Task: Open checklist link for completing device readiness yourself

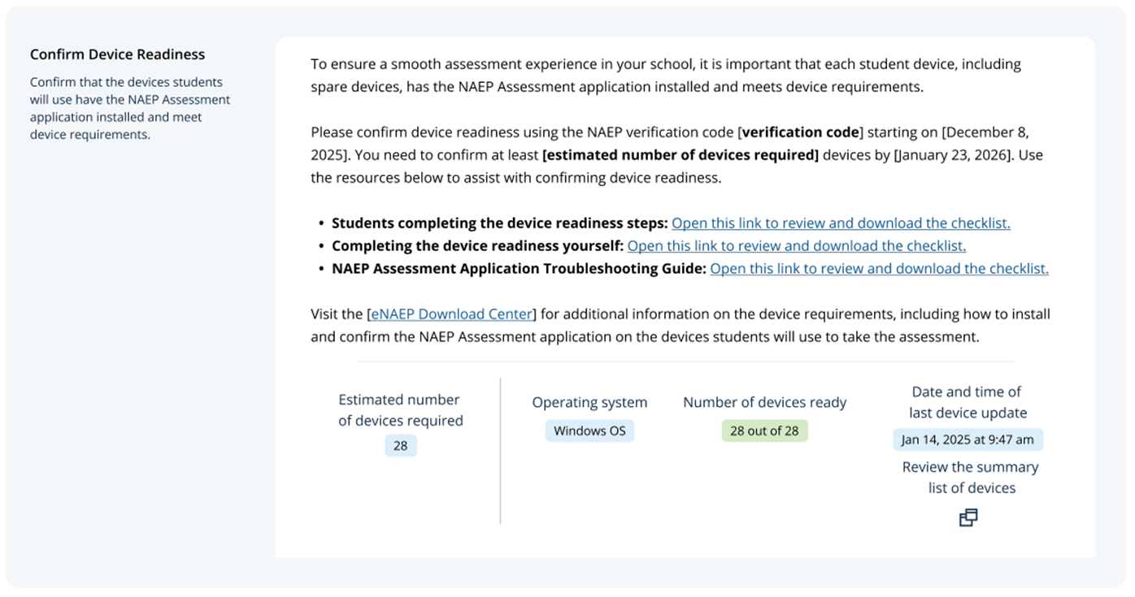Action: [796, 246]
